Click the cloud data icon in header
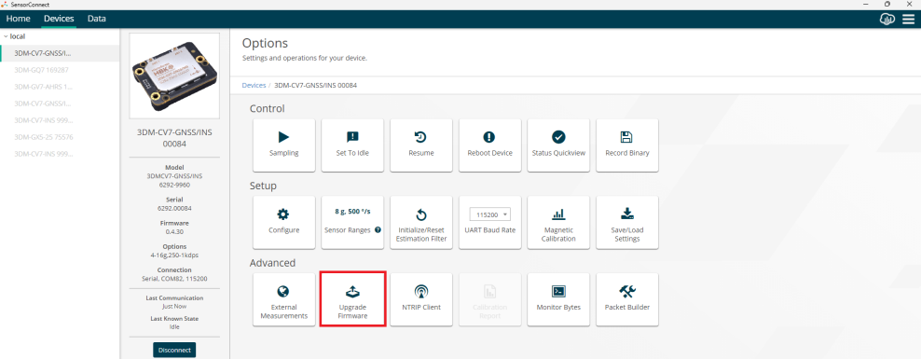921x359 pixels. point(887,20)
